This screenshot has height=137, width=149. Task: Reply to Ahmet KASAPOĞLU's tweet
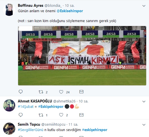click(x=21, y=115)
